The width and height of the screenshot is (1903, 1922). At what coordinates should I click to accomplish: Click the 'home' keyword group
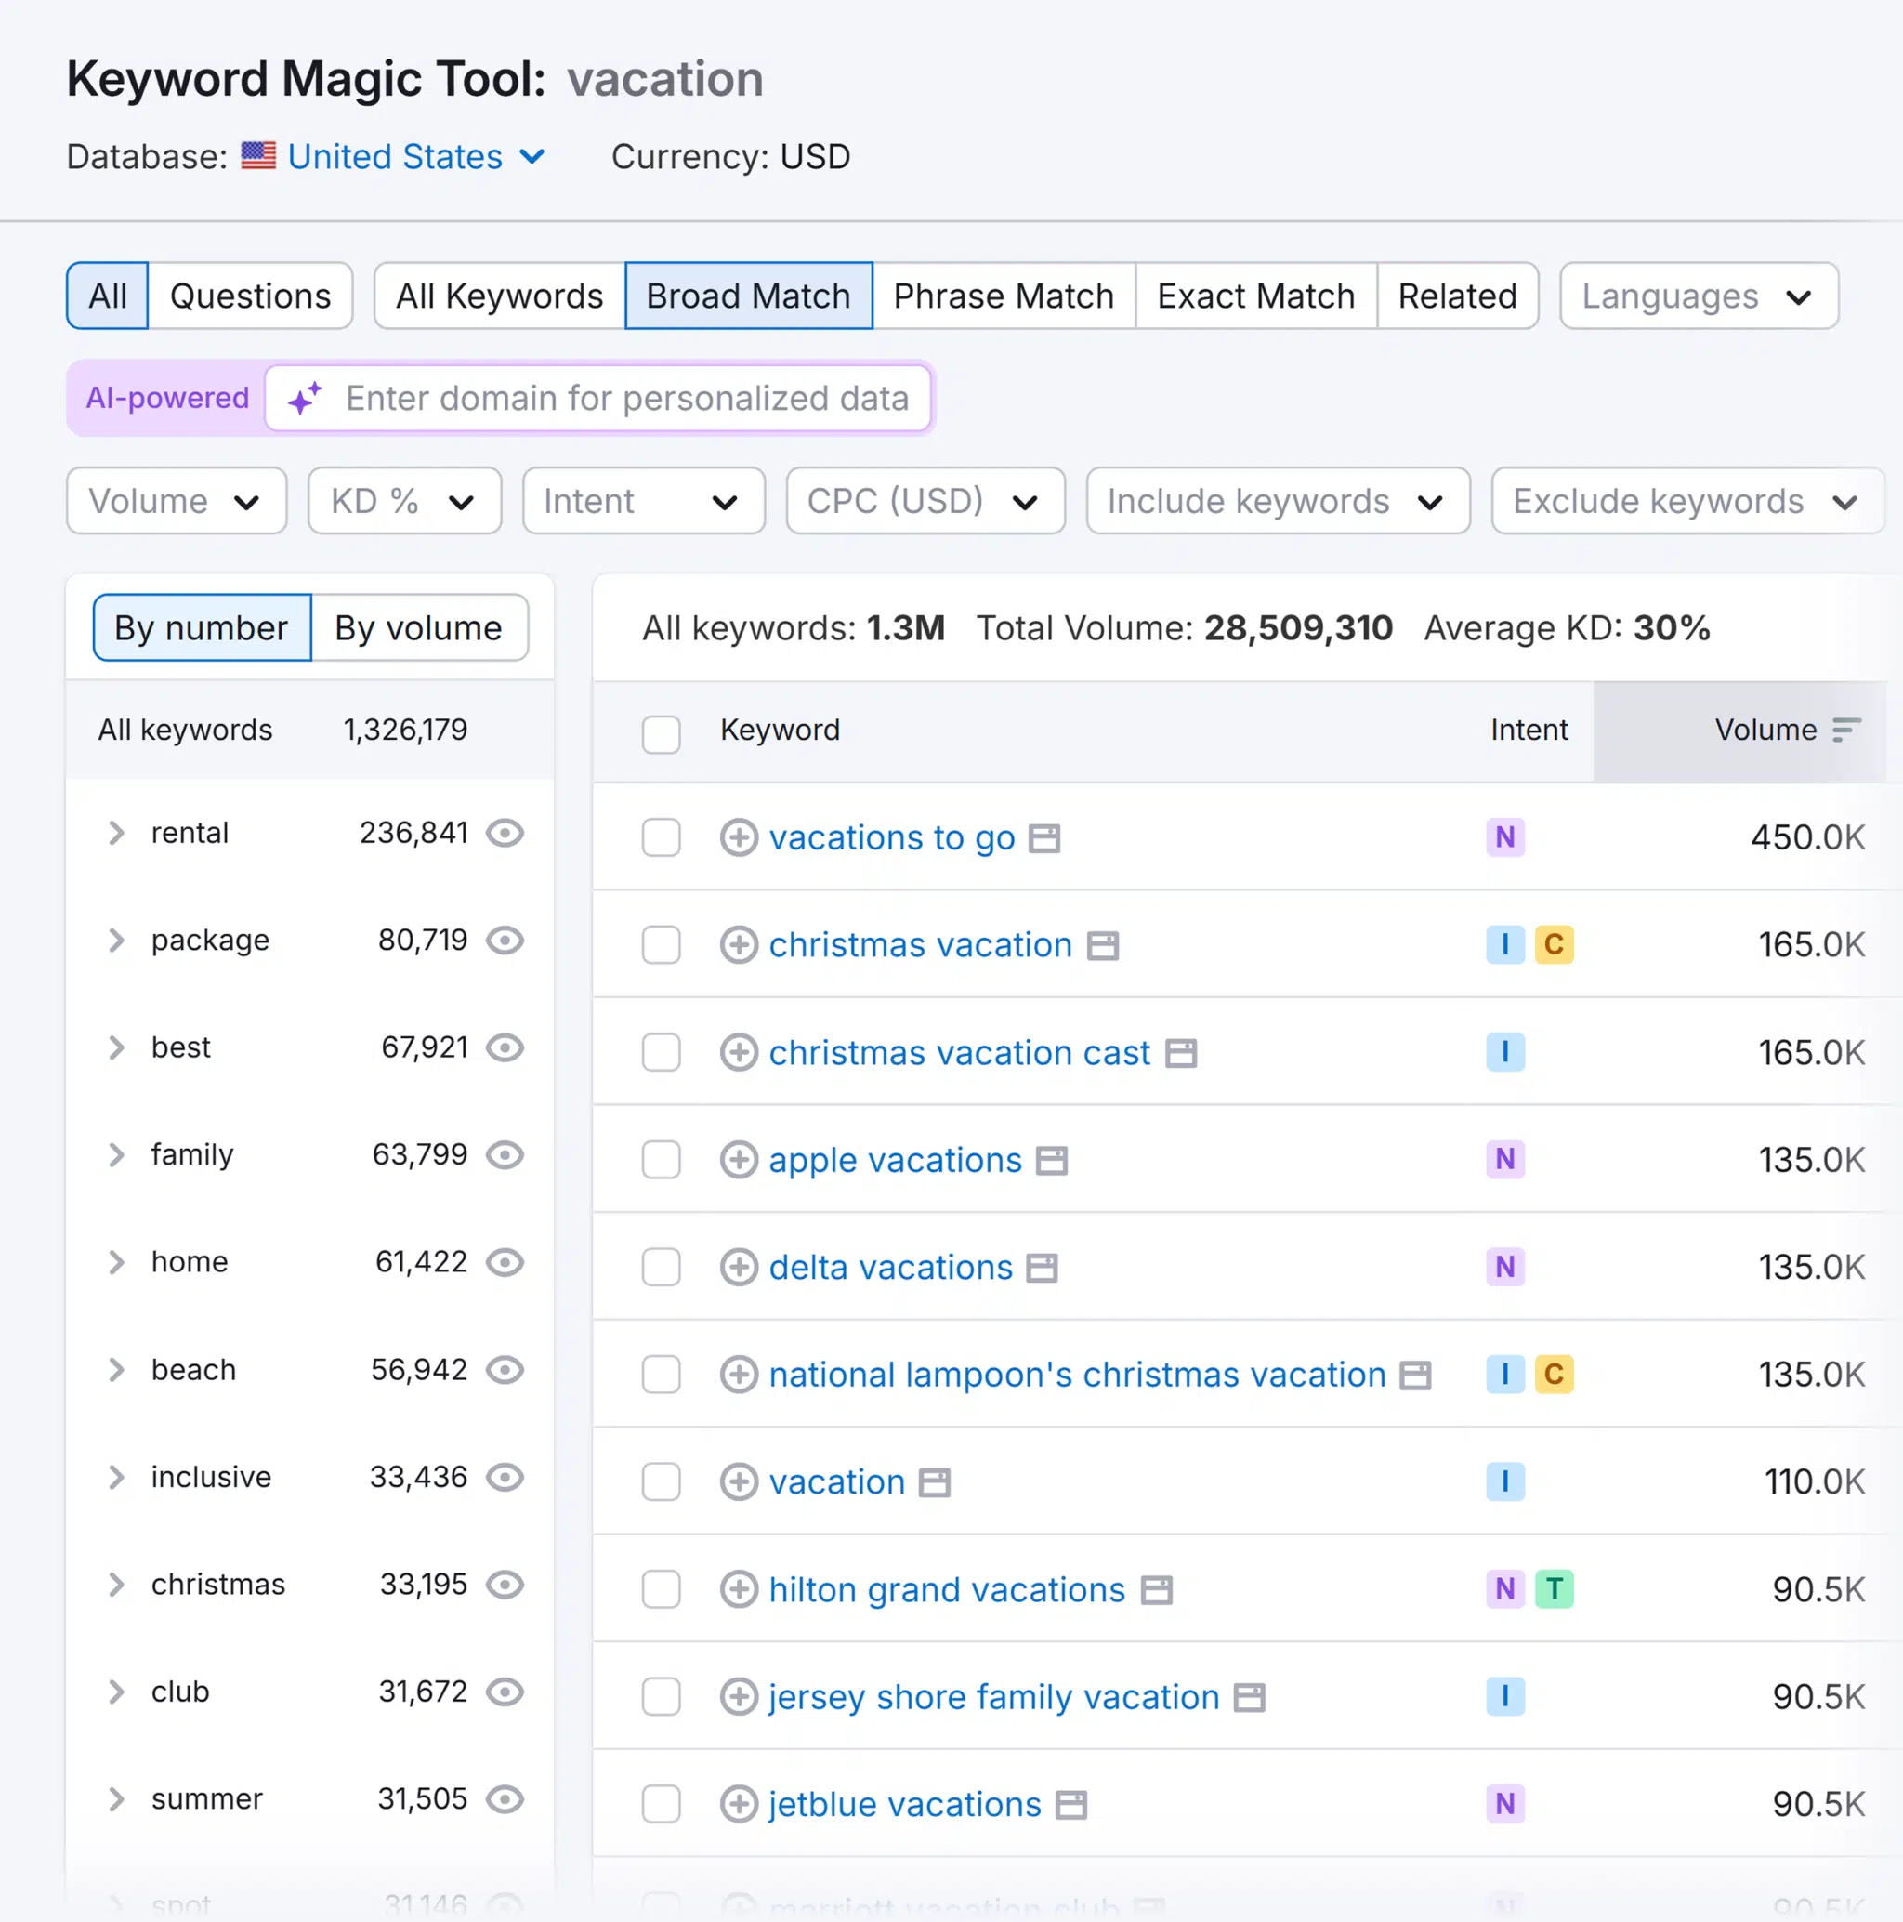point(190,1262)
